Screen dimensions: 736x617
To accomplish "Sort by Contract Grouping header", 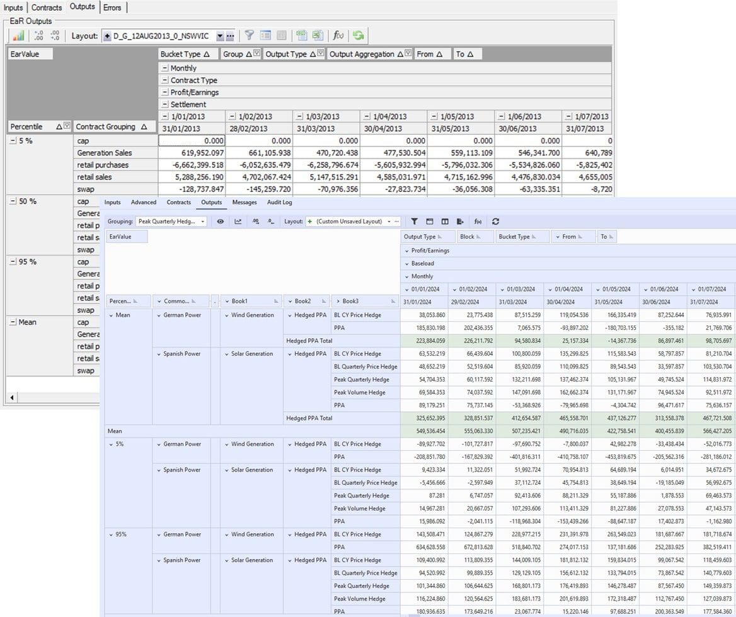I will (115, 127).
